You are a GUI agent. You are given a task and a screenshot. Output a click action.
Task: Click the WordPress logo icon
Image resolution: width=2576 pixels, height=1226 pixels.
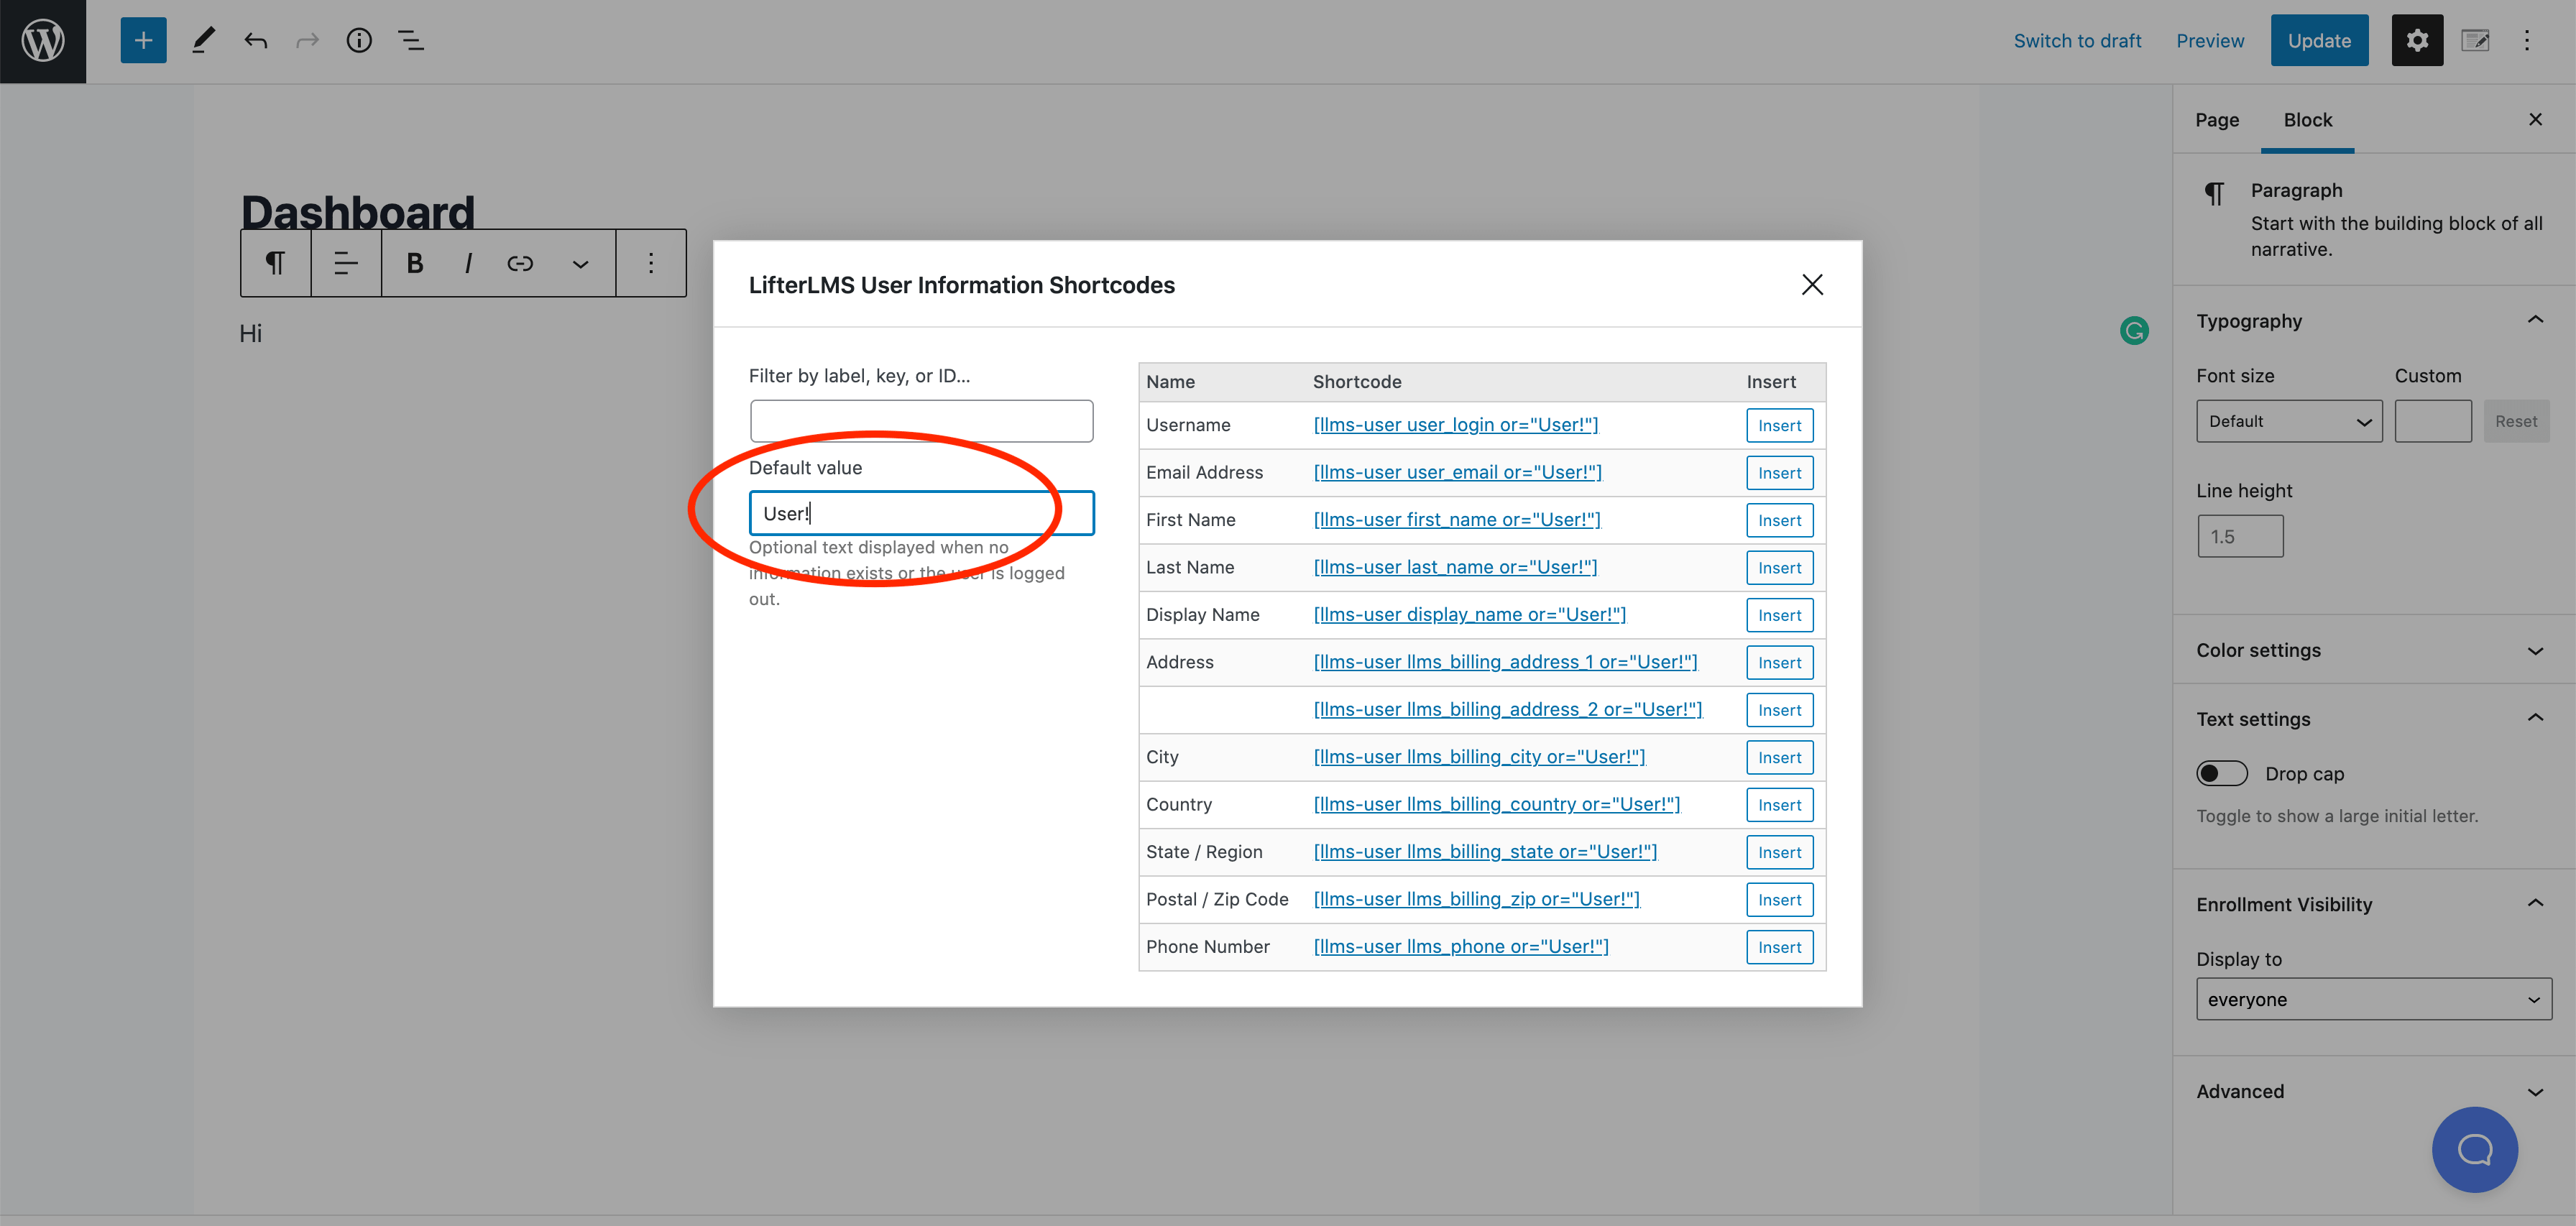click(x=43, y=41)
